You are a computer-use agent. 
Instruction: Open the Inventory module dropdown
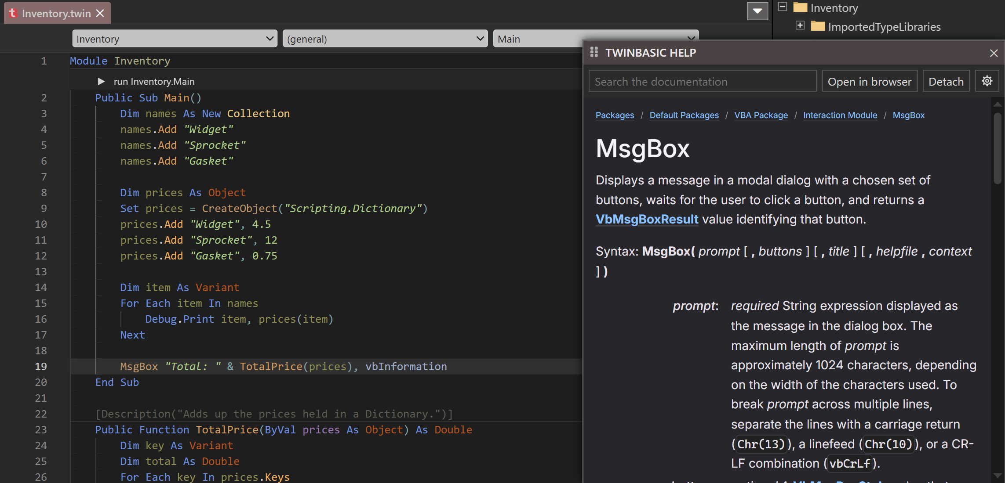tap(175, 39)
